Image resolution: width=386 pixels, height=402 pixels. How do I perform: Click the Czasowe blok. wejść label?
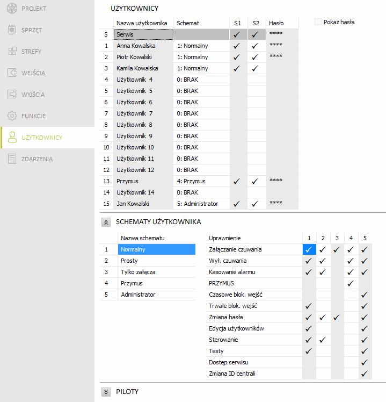(x=236, y=295)
